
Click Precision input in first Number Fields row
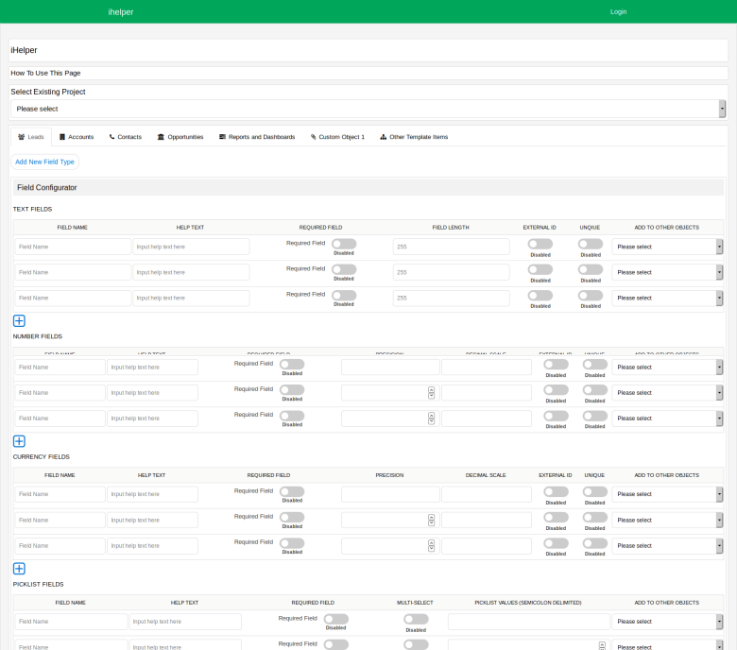click(390, 368)
